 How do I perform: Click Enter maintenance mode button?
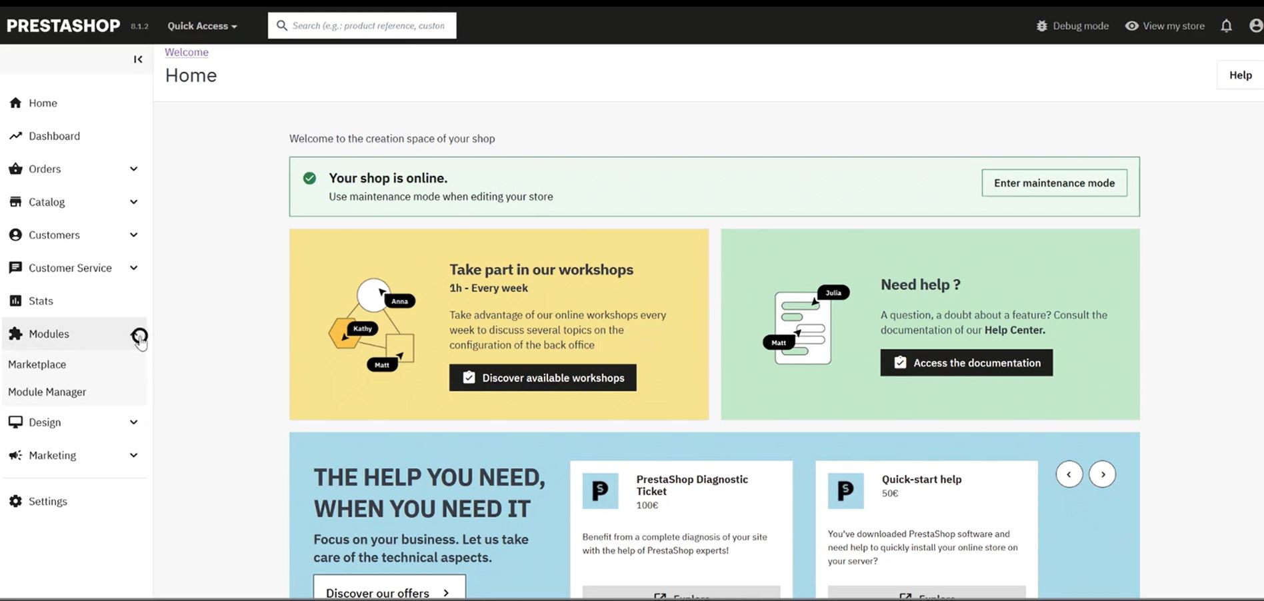[x=1054, y=183]
